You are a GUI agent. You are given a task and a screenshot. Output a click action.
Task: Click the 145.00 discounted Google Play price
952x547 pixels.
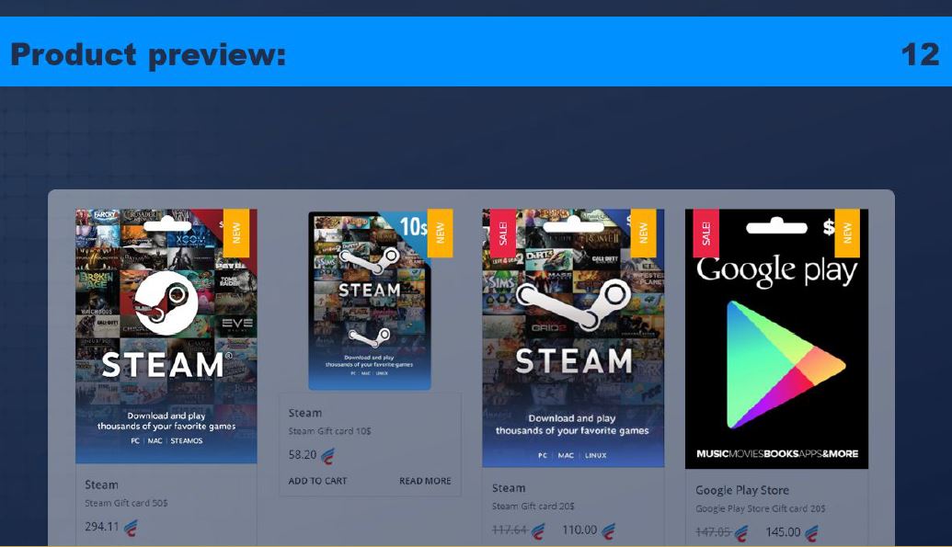(783, 531)
